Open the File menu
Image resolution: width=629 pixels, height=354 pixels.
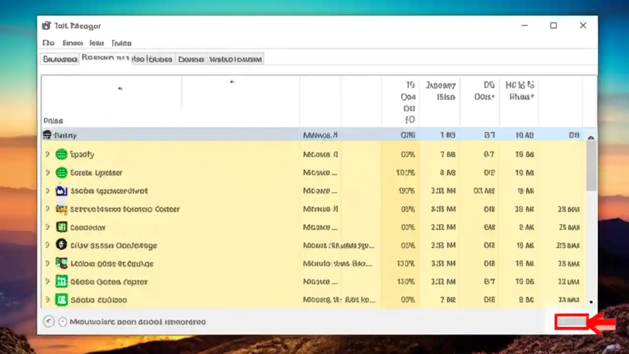(x=48, y=43)
